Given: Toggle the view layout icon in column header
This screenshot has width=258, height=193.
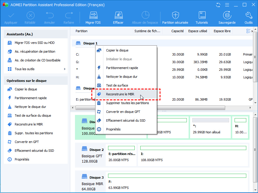Looking at the screenshot, I should 249,31.
